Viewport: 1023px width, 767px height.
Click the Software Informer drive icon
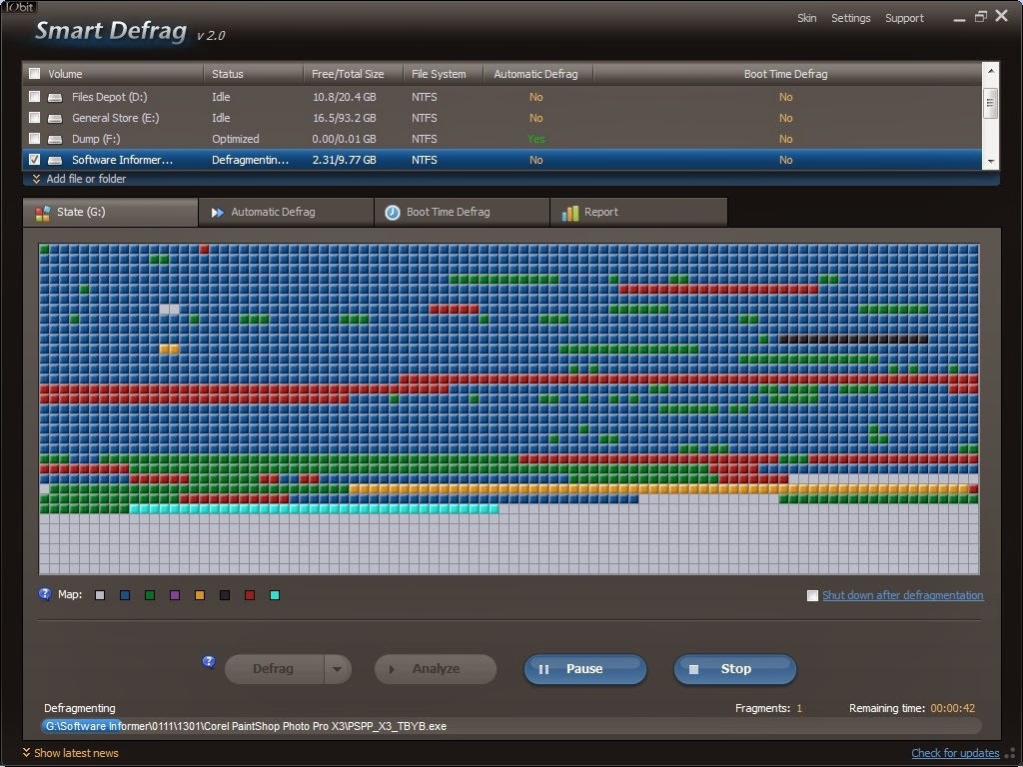pyautogui.click(x=56, y=160)
